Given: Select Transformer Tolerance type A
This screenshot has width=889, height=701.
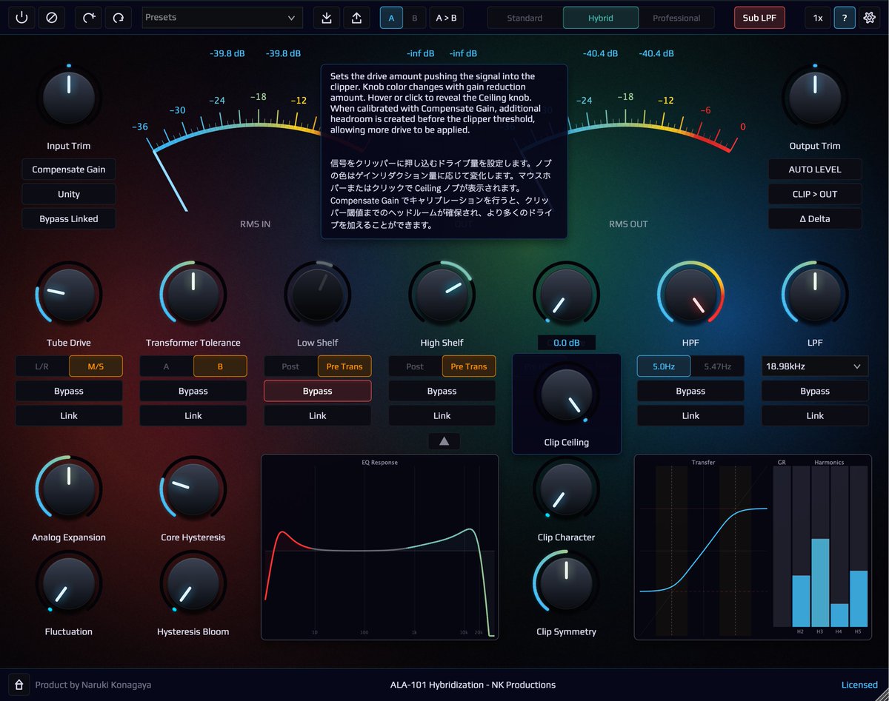Looking at the screenshot, I should pyautogui.click(x=166, y=366).
